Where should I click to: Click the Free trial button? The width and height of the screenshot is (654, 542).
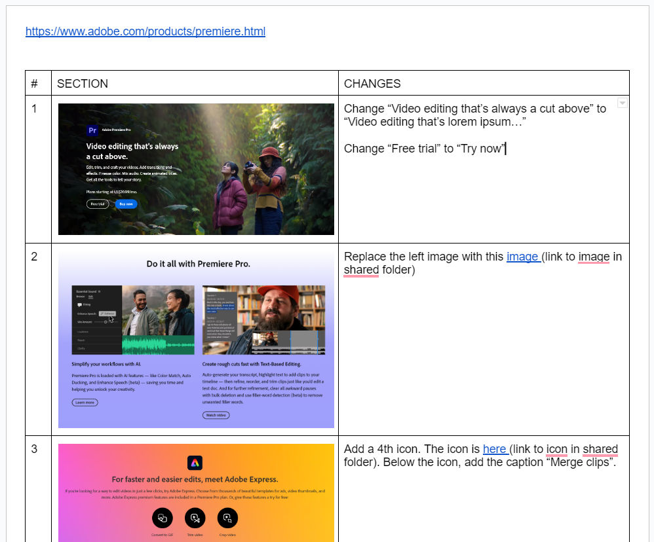click(x=97, y=204)
